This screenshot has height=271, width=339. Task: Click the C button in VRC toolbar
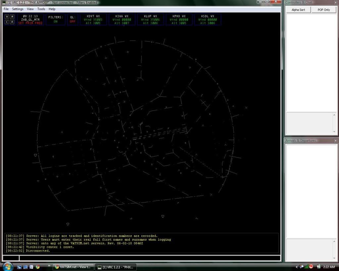[7, 22]
